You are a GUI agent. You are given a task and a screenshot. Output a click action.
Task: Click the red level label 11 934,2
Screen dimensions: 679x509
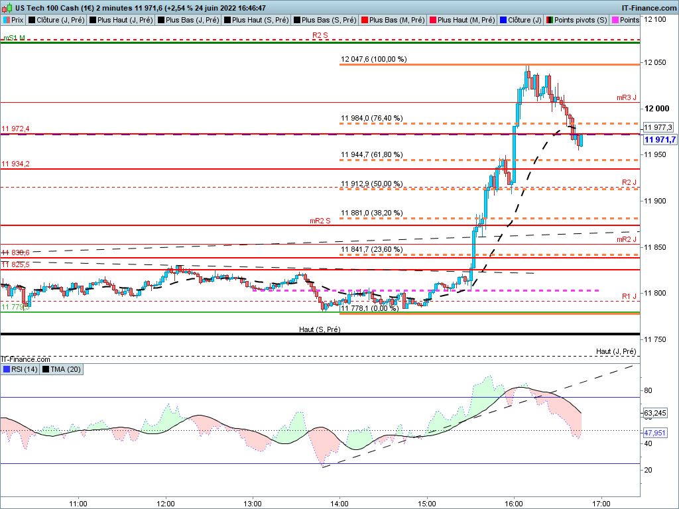pos(16,164)
